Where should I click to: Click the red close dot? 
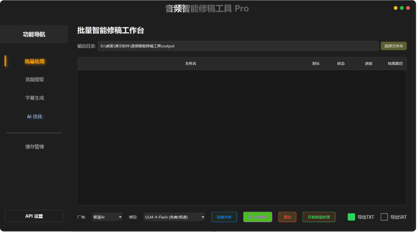[x=408, y=8]
